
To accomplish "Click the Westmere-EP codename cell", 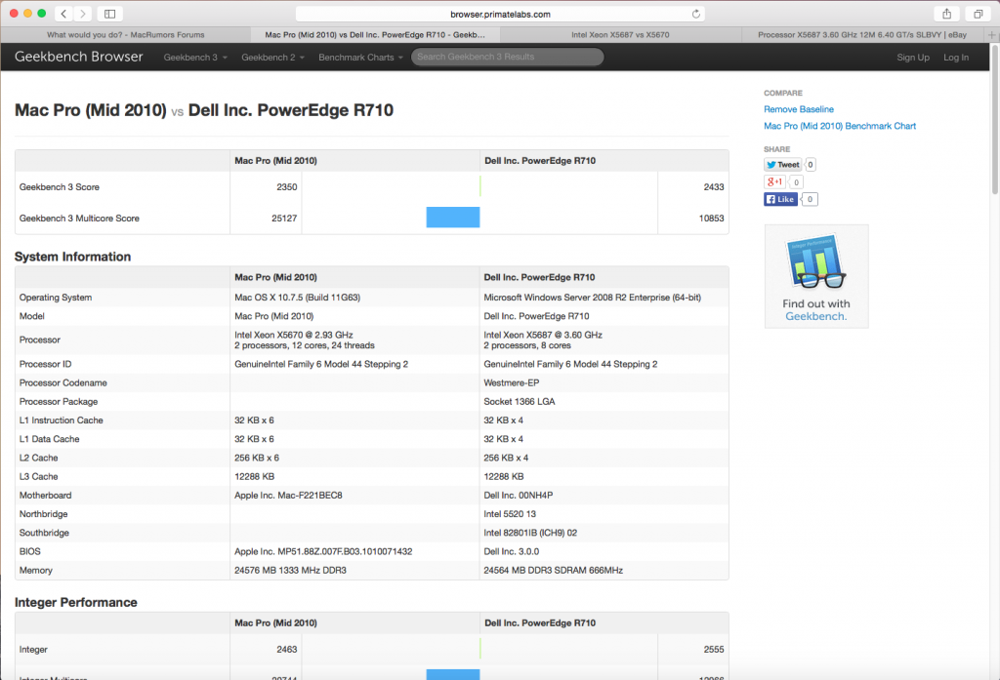I will click(x=511, y=383).
